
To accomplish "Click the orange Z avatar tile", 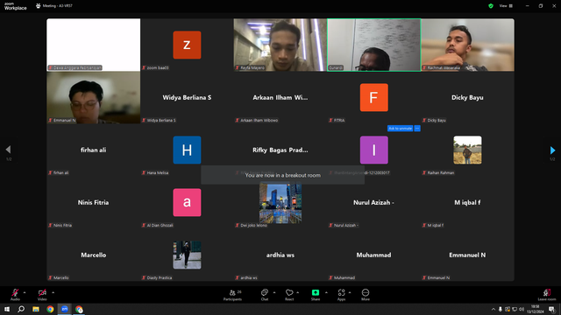I will [x=187, y=45].
